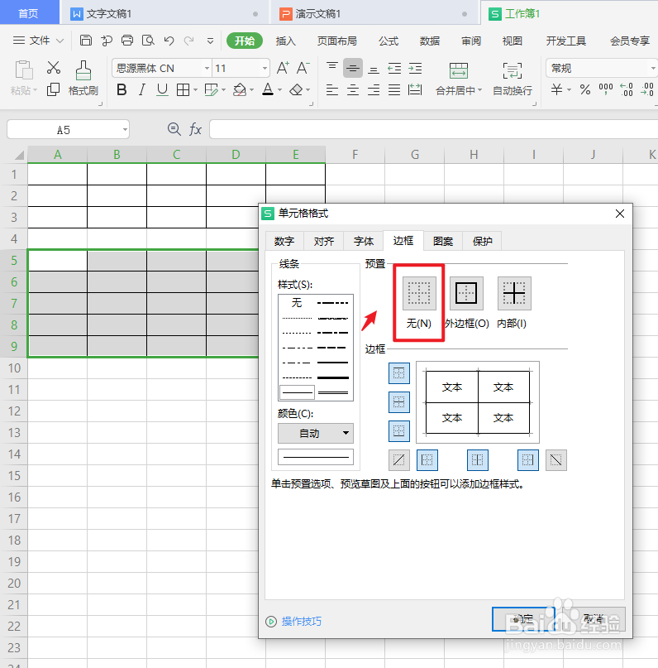Open the 文件 menu dropdown
The height and width of the screenshot is (668, 658).
pos(38,41)
